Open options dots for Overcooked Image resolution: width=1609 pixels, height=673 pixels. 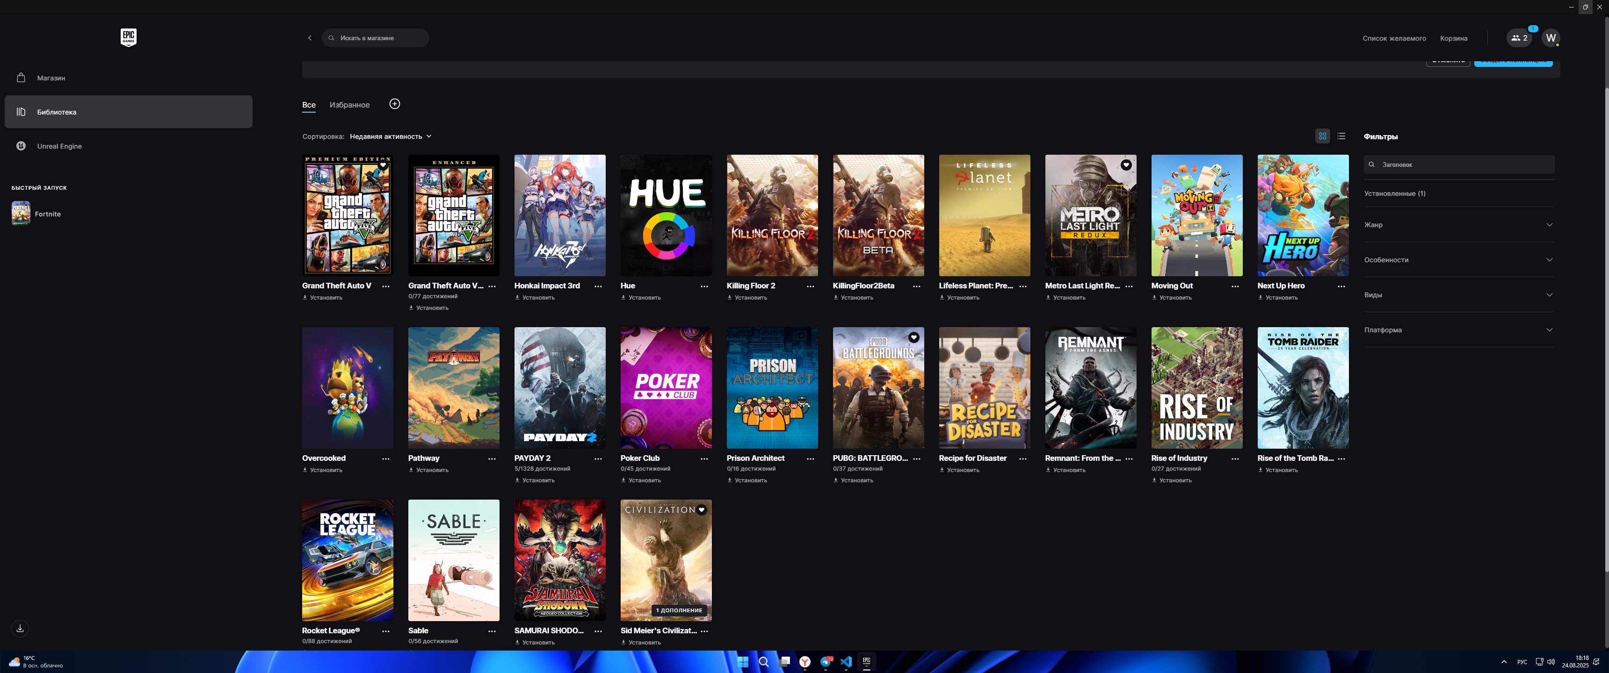pyautogui.click(x=386, y=459)
